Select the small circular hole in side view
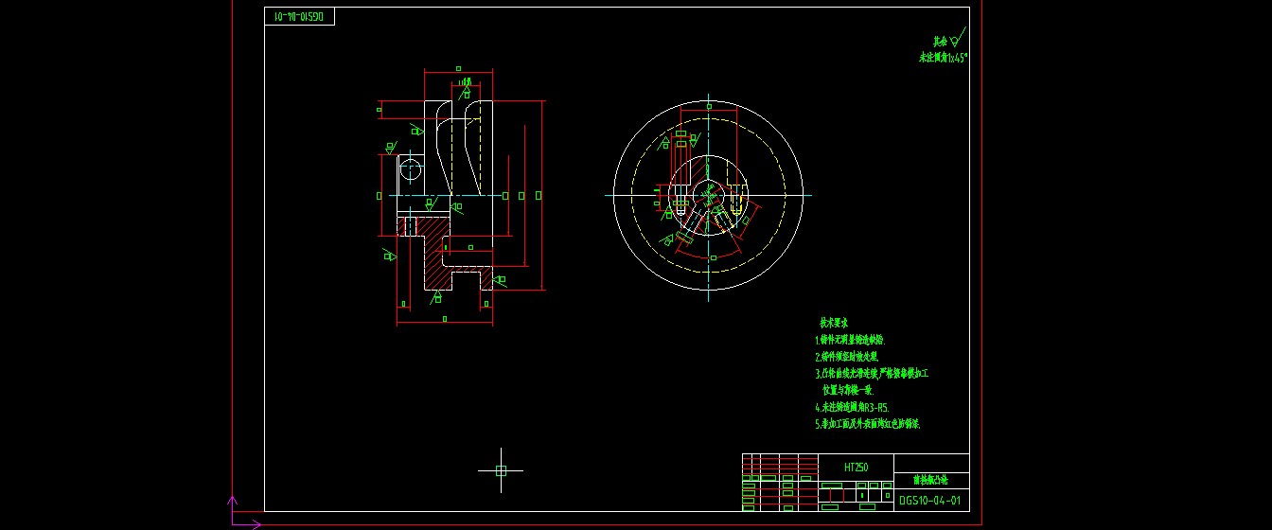 (x=410, y=169)
